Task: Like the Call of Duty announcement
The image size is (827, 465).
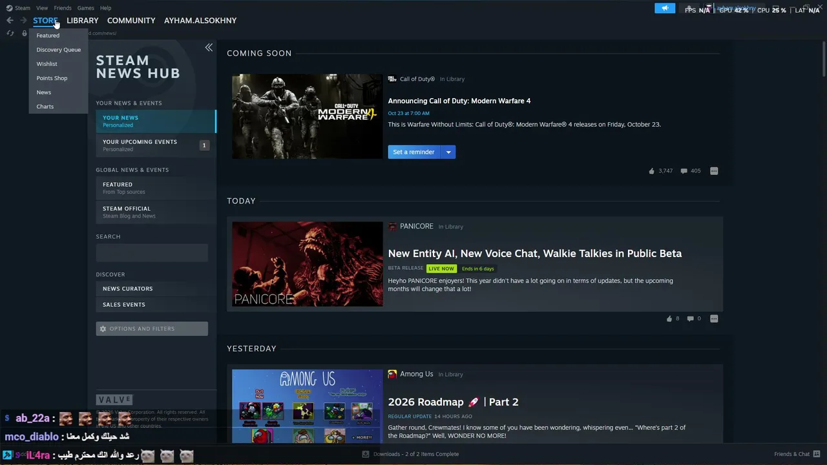Action: point(651,171)
